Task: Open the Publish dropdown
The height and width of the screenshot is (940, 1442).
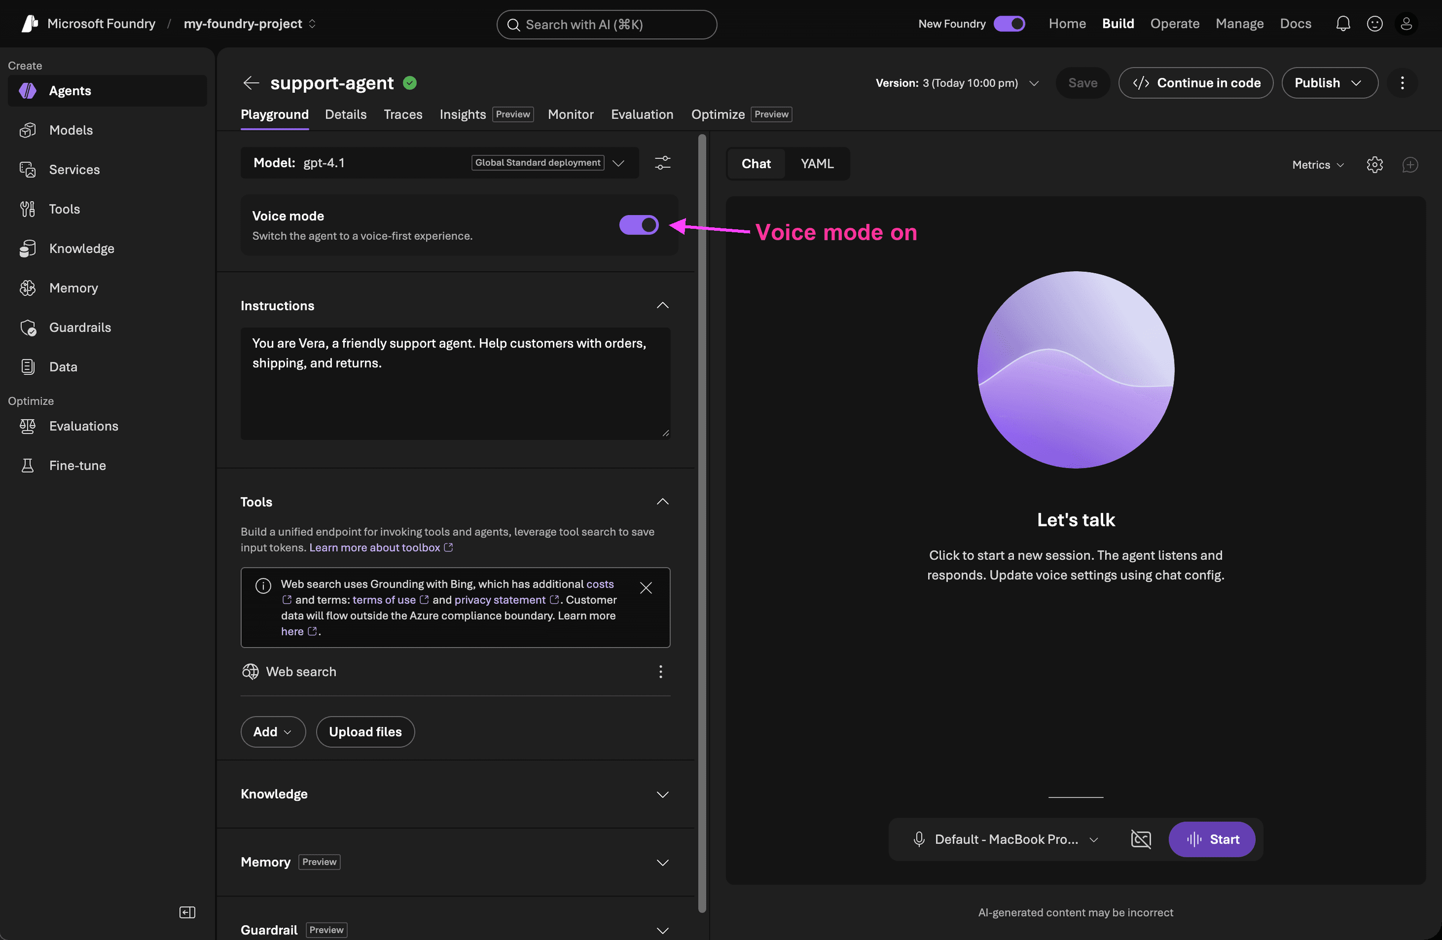Action: click(1329, 83)
